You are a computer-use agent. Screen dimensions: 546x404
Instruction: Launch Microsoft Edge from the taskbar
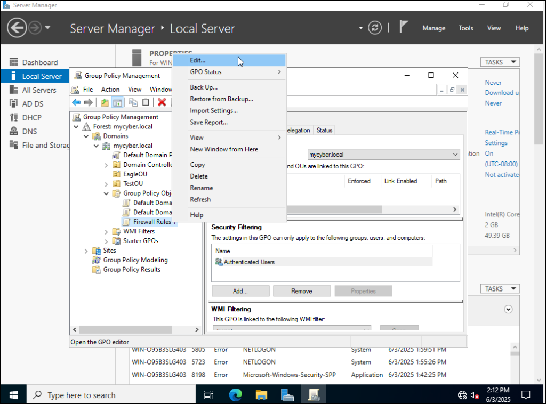(235, 395)
